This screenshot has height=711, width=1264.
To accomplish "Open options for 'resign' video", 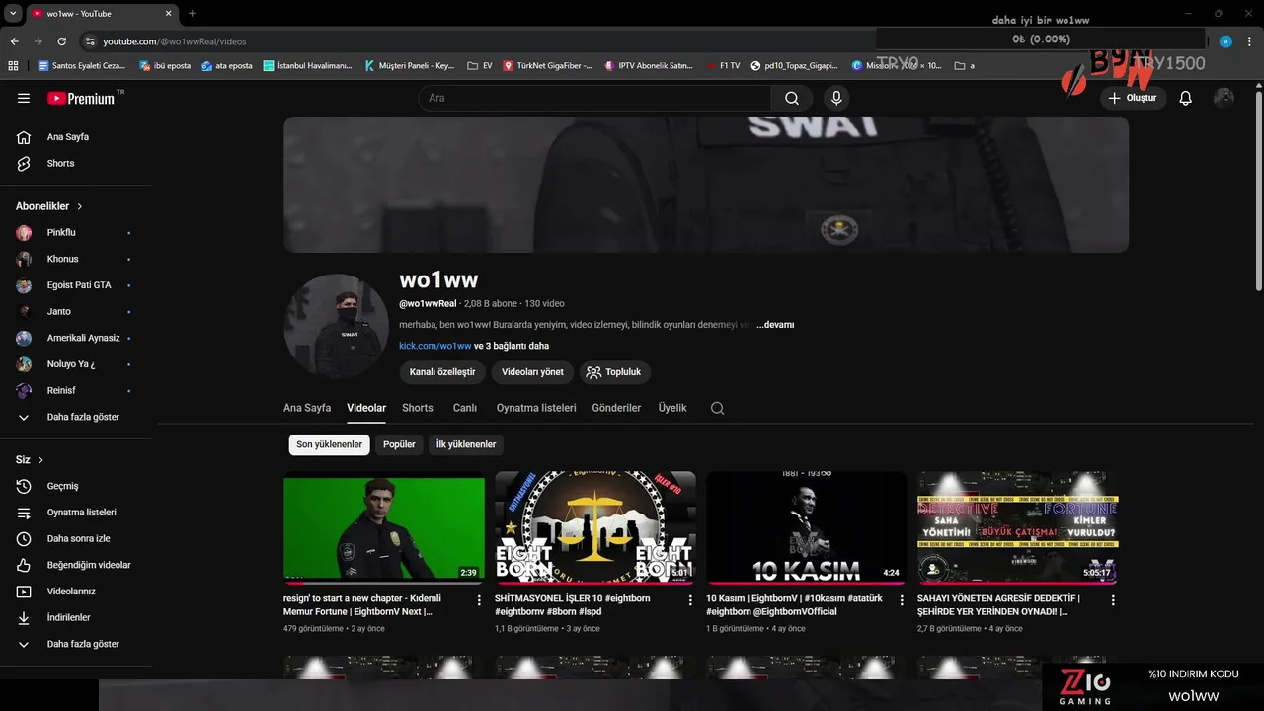I will click(x=479, y=599).
